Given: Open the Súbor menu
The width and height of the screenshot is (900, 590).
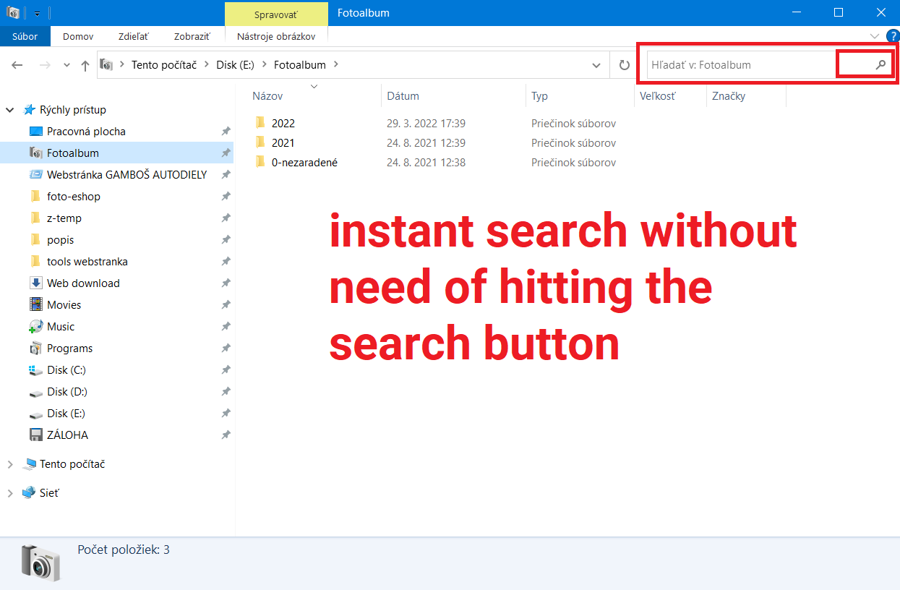Looking at the screenshot, I should [x=25, y=36].
